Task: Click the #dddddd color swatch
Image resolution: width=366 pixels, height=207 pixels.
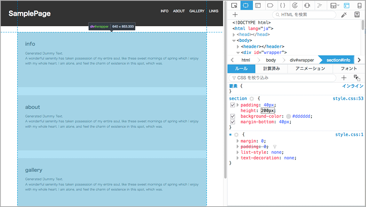Action: [288, 116]
